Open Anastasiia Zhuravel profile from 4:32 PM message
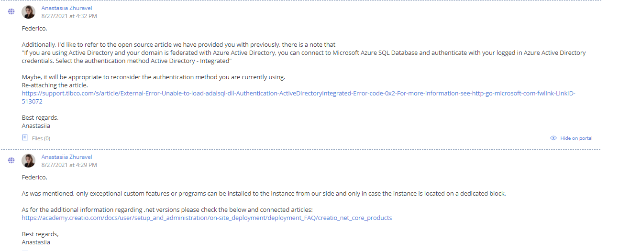641x251 pixels. [x=66, y=8]
